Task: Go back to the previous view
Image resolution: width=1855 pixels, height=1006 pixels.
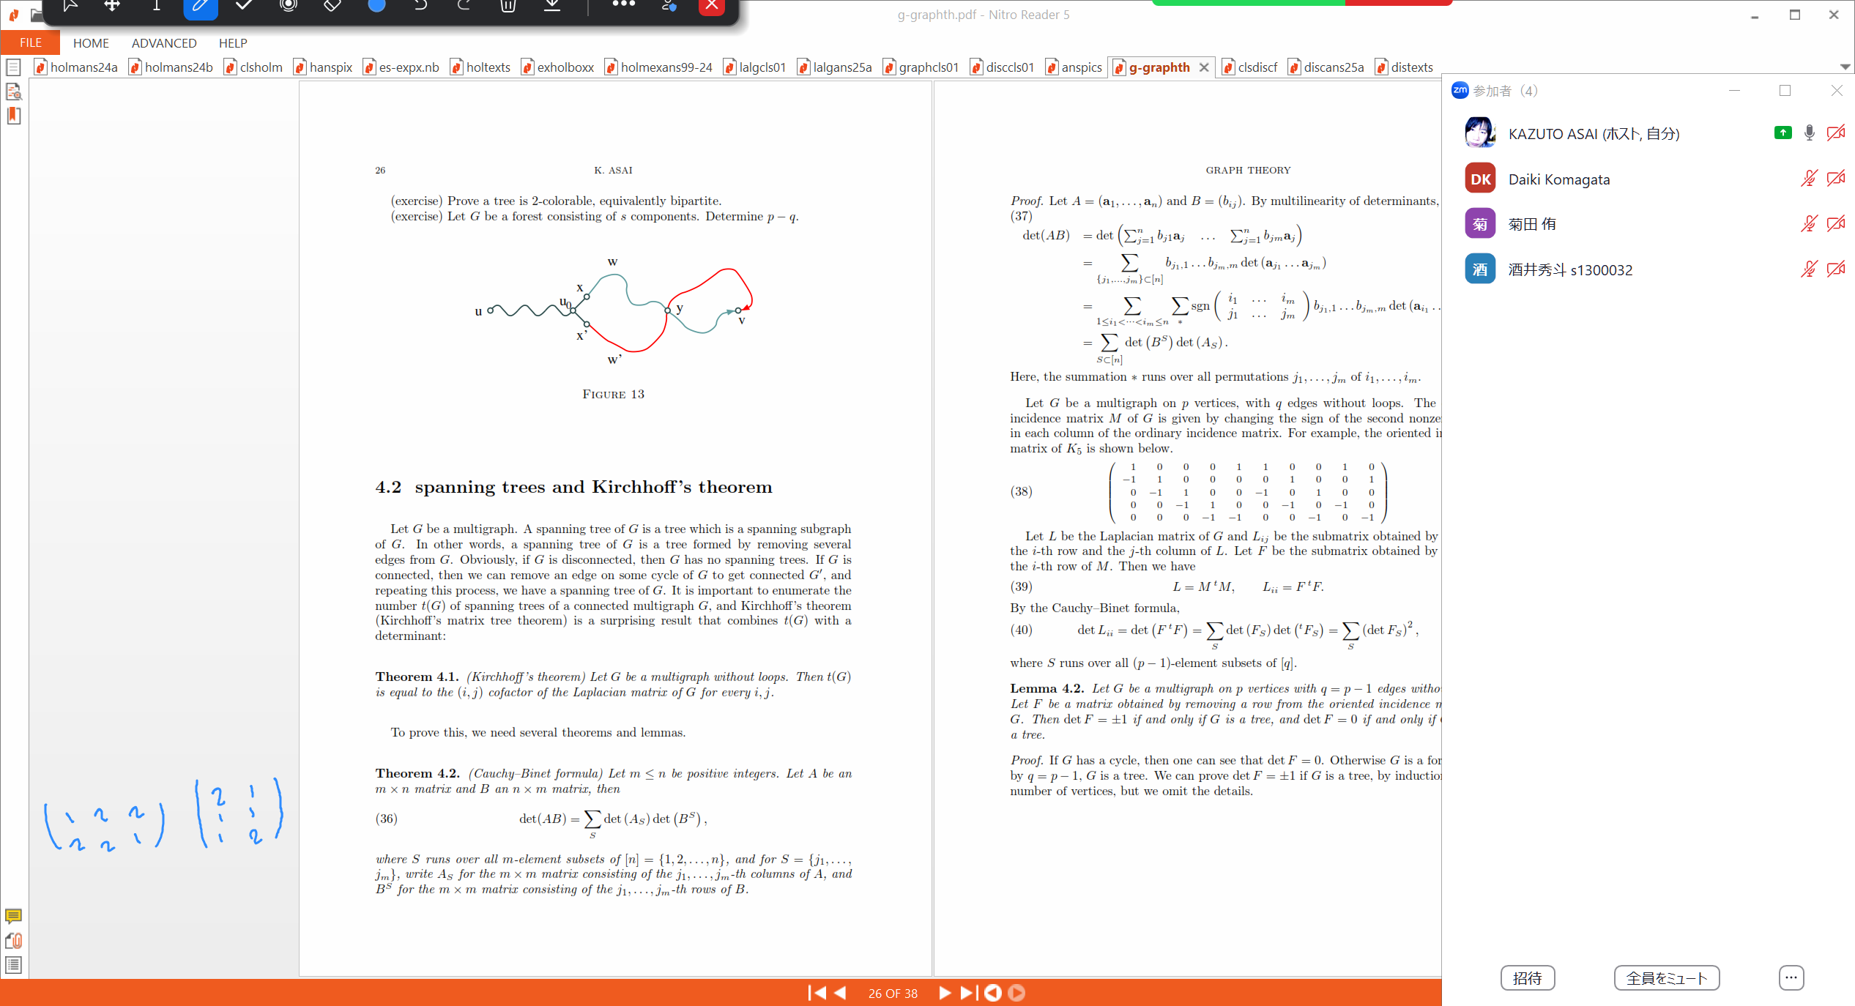Action: coord(993,993)
